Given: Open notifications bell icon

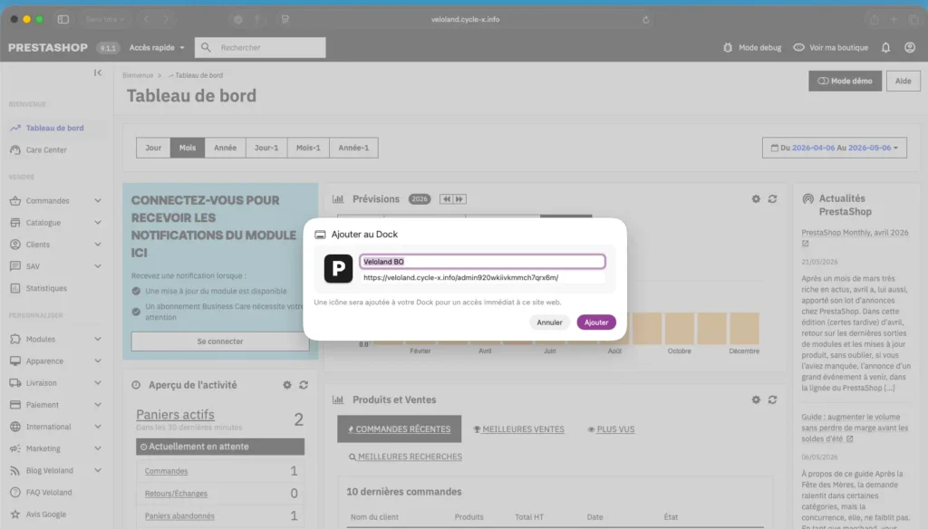Looking at the screenshot, I should pyautogui.click(x=885, y=47).
